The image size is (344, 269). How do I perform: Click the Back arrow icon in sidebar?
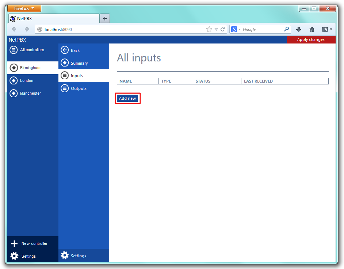pyautogui.click(x=65, y=50)
